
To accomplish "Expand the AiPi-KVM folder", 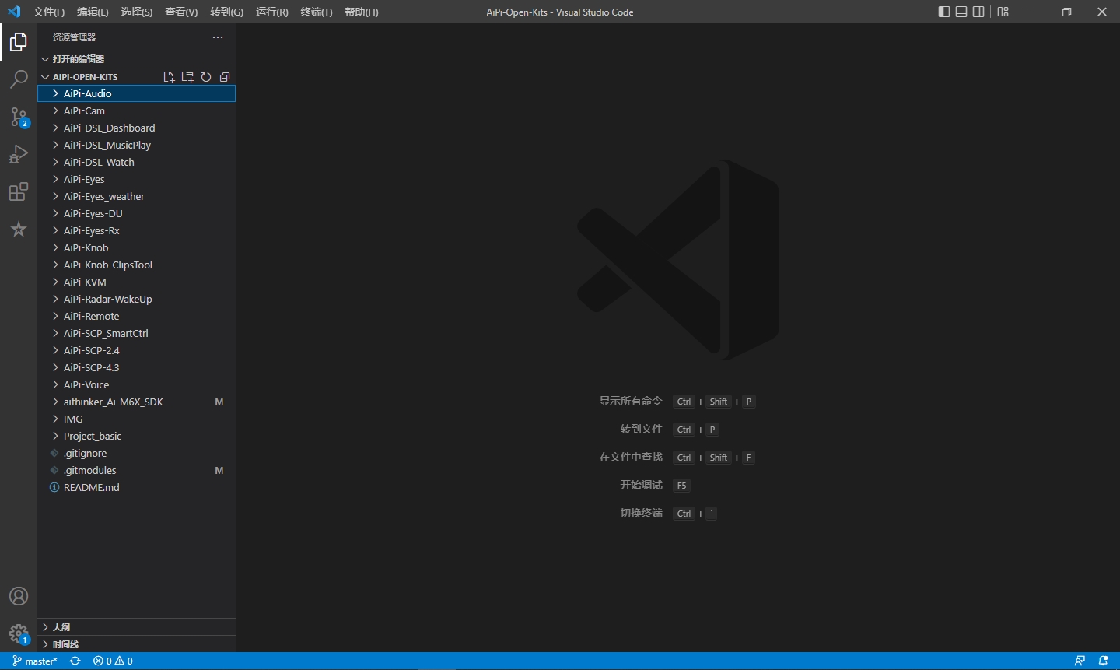I will (x=136, y=282).
